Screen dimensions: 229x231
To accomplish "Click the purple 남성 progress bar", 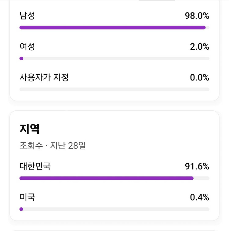I will 112,28.
